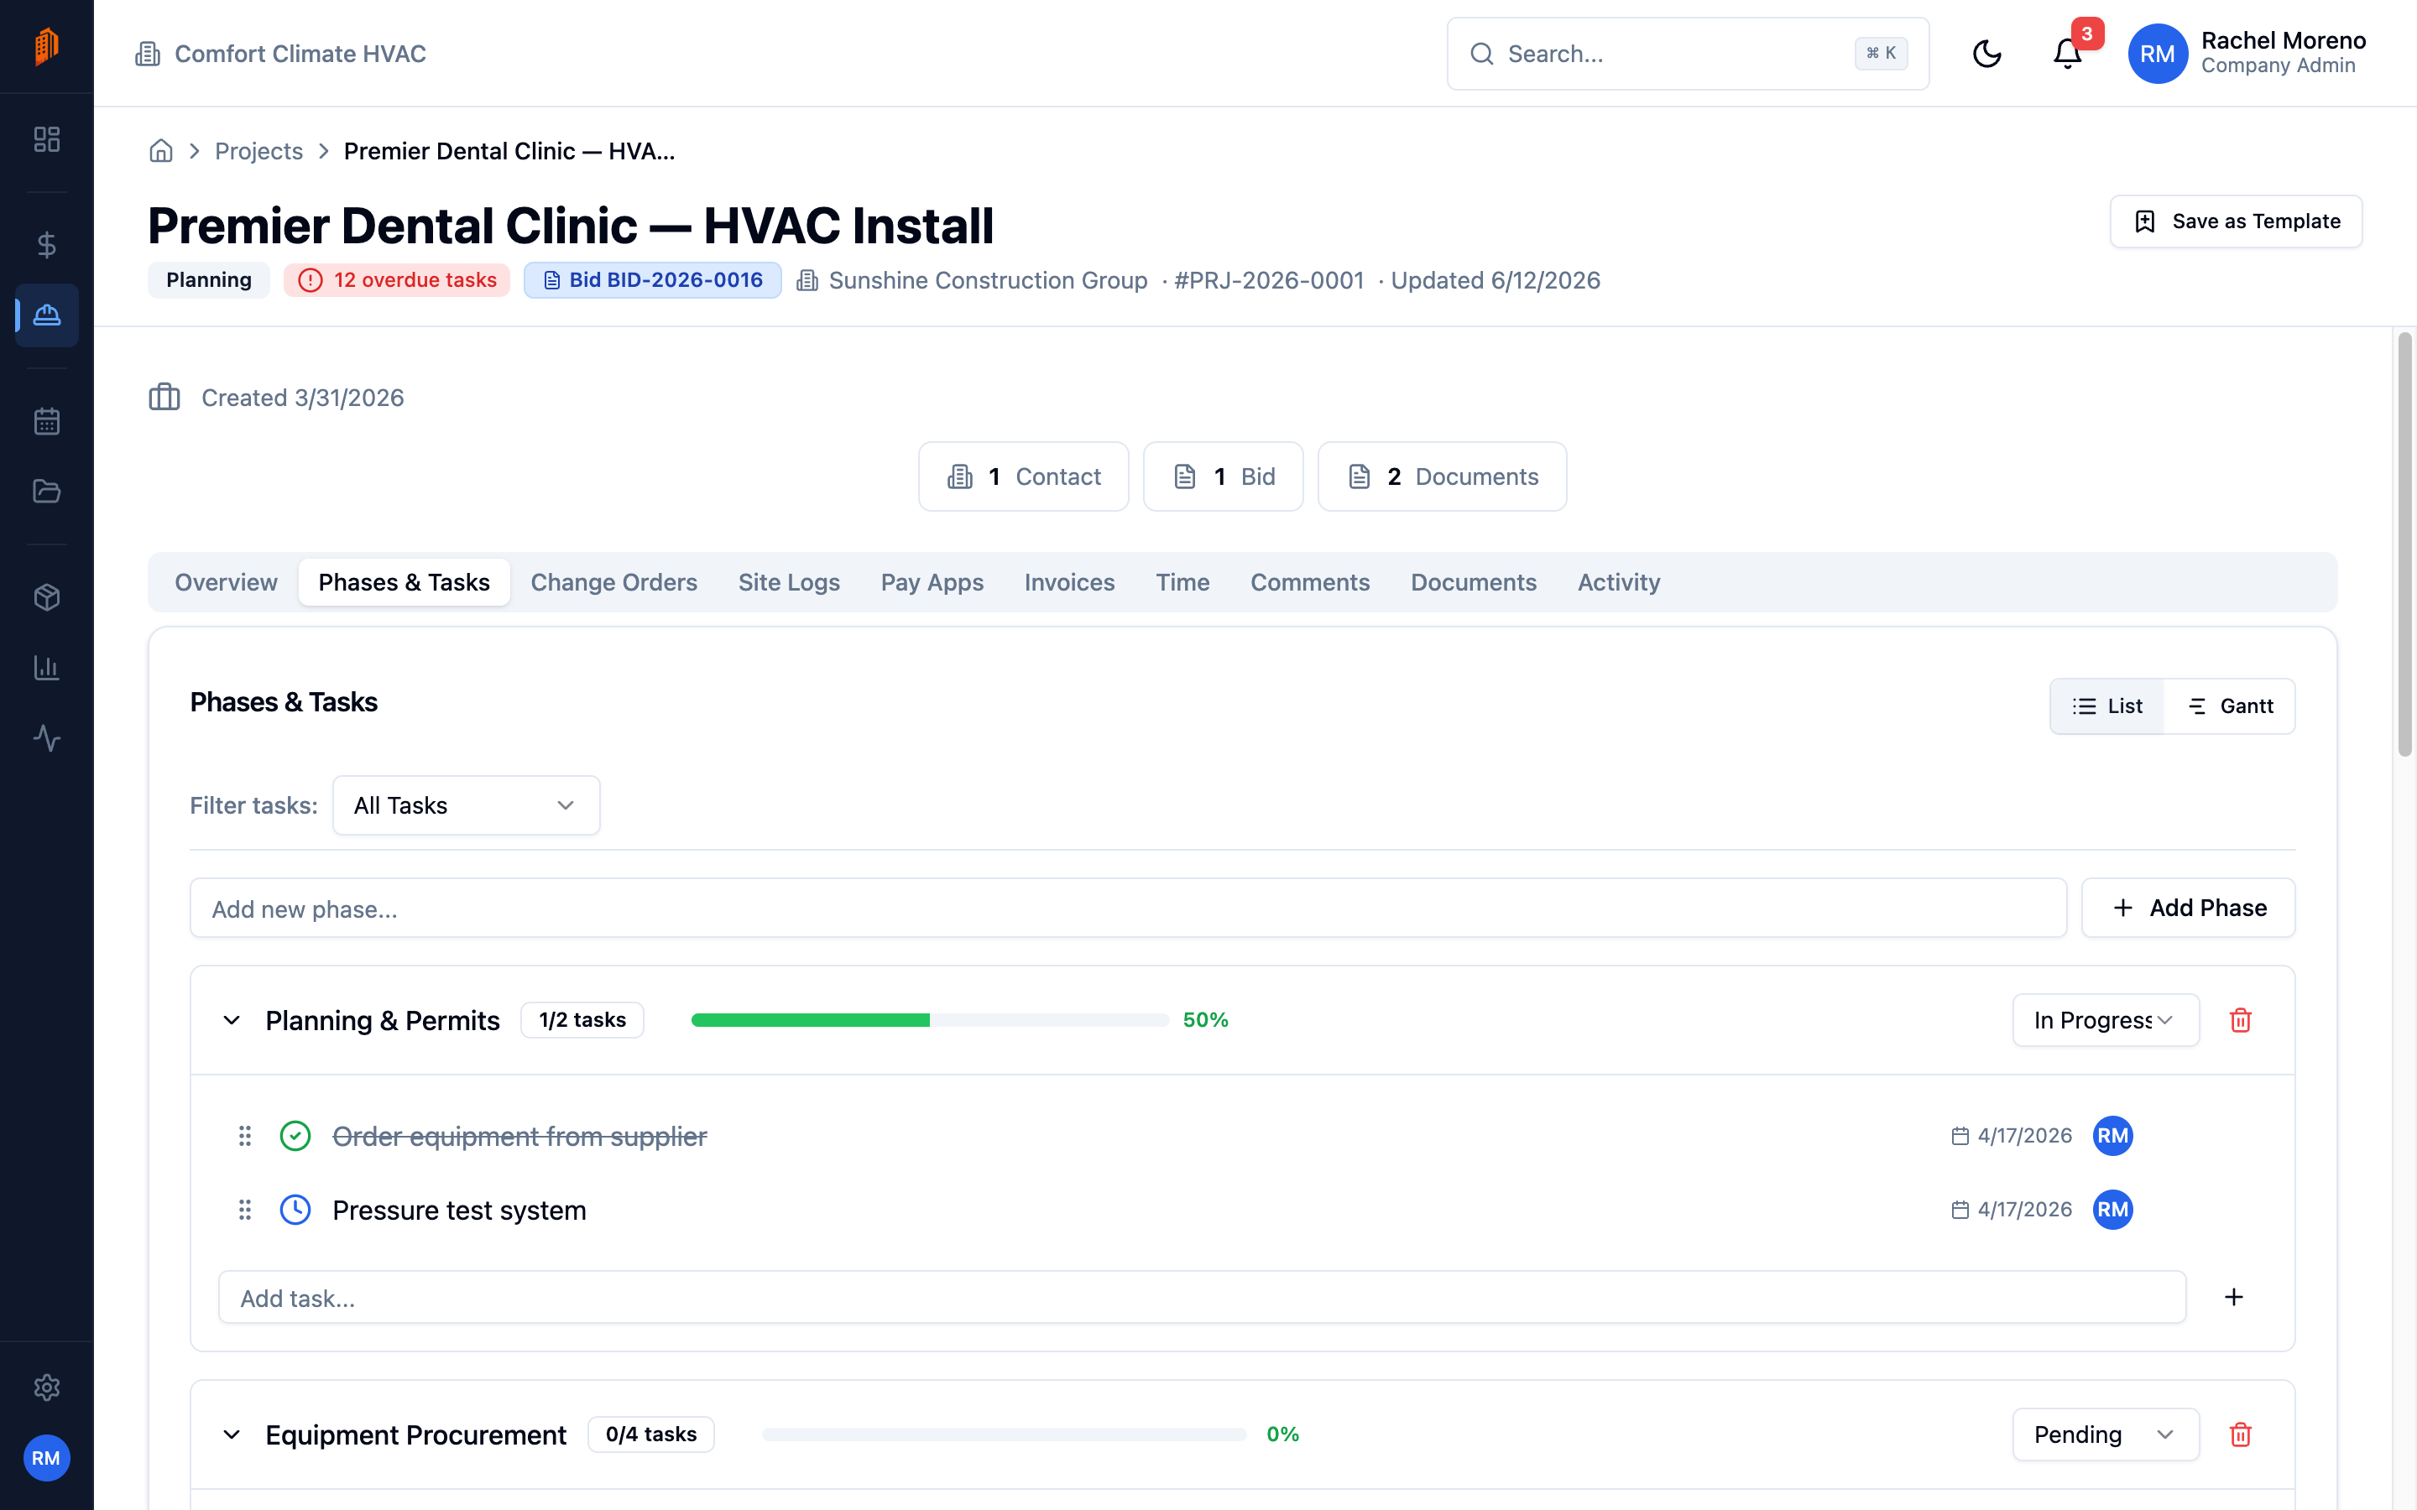2417x1510 pixels.
Task: Click the Planning & Permits 50% progress bar
Action: [929, 1019]
